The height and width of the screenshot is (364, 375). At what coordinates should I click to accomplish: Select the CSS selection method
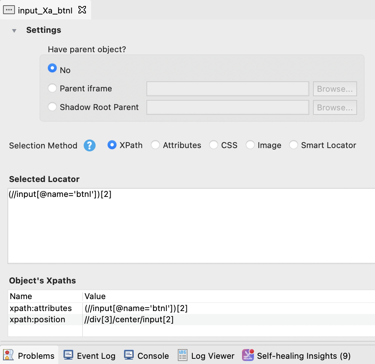(213, 145)
